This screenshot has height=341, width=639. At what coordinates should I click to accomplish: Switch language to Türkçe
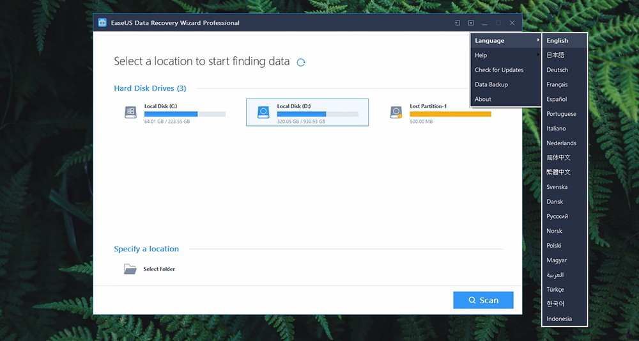564,290
